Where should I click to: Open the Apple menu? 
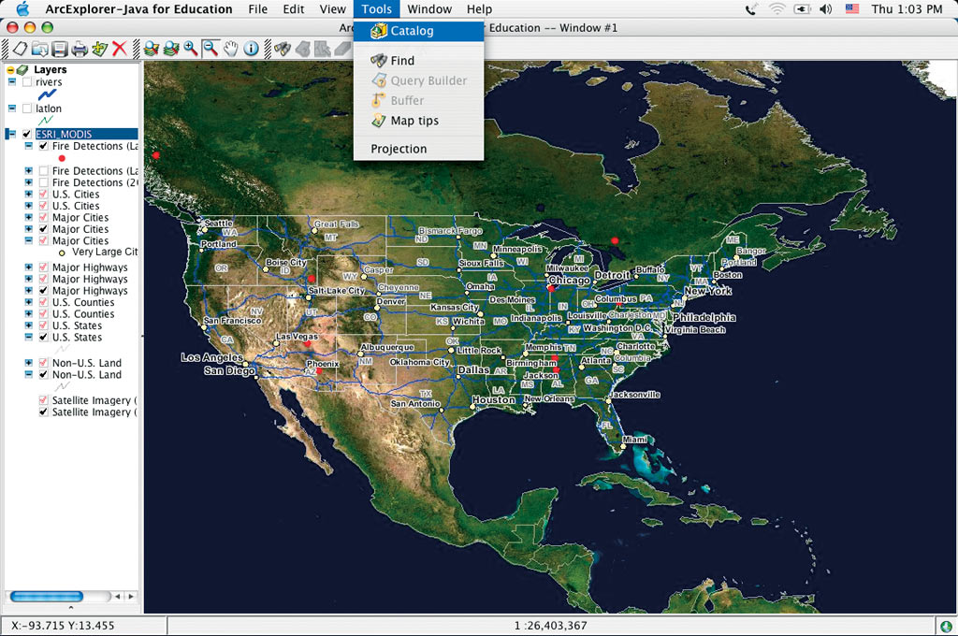point(22,8)
